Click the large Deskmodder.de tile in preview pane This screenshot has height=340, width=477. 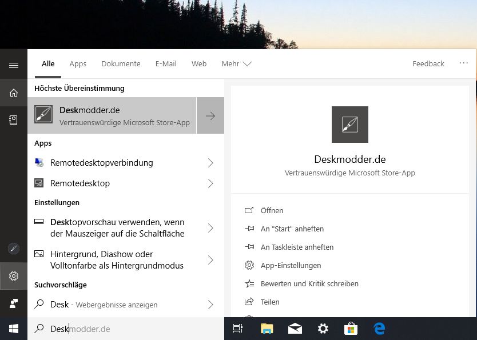350,125
